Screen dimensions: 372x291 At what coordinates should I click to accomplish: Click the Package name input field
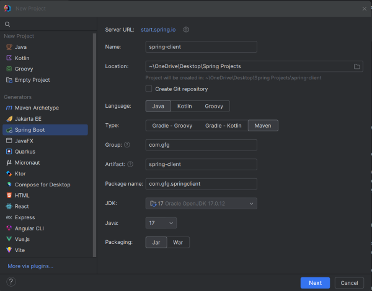coord(201,184)
